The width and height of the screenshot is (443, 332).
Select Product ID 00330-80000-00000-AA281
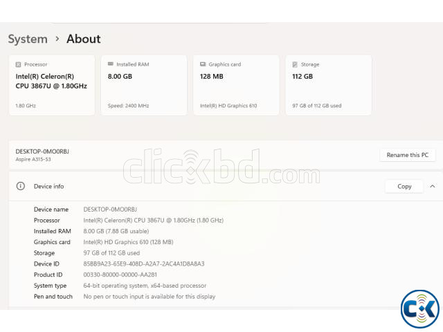click(120, 275)
